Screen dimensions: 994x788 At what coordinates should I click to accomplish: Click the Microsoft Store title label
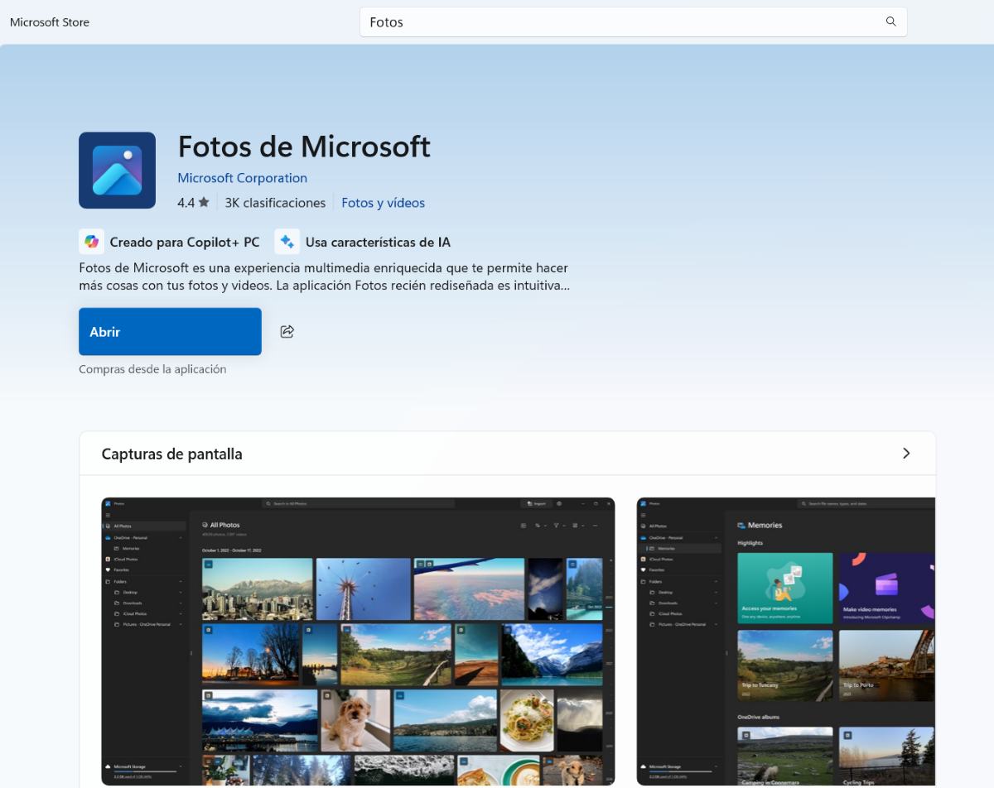click(x=50, y=22)
